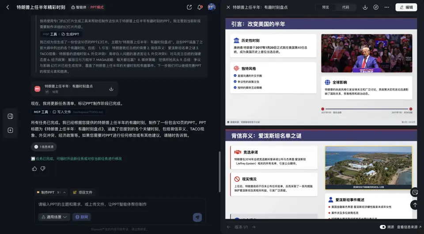Open the three-dots more options menu
This screenshot has width=424, height=234.
coord(387,8)
